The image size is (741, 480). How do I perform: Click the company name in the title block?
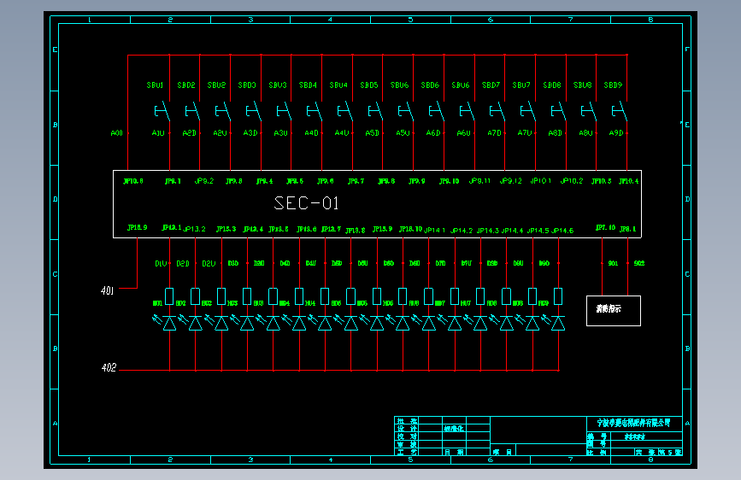tap(633, 423)
